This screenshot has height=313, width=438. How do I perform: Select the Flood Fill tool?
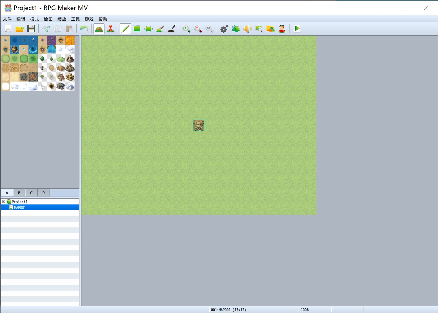[x=160, y=29]
